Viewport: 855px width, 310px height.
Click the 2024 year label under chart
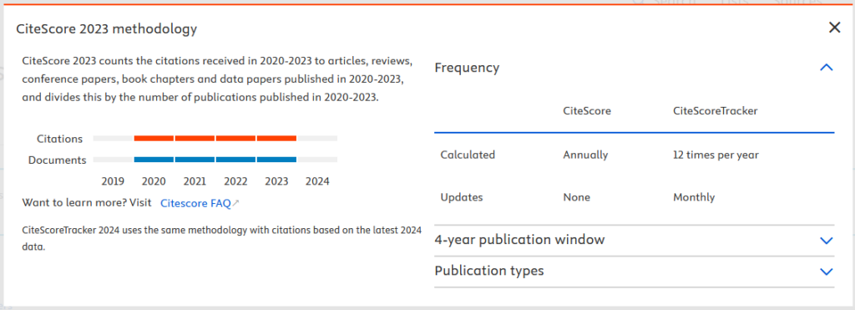pyautogui.click(x=317, y=181)
